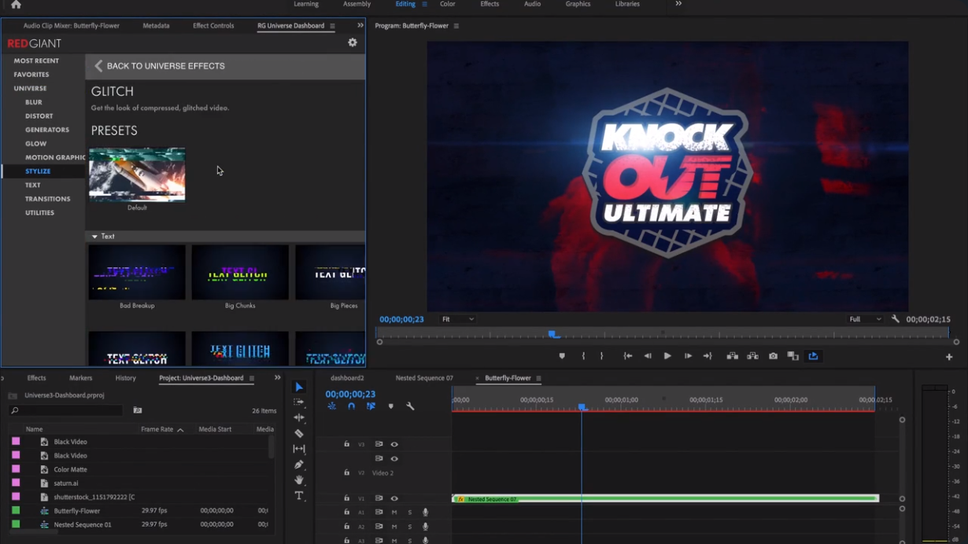
Task: Click the Add Marker button in Program monitor
Action: pyautogui.click(x=562, y=356)
